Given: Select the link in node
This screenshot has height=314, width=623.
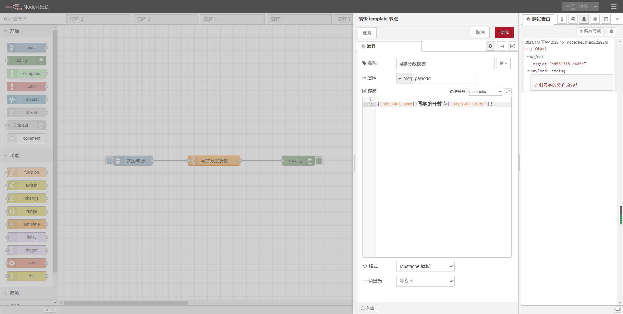Looking at the screenshot, I should tap(27, 112).
